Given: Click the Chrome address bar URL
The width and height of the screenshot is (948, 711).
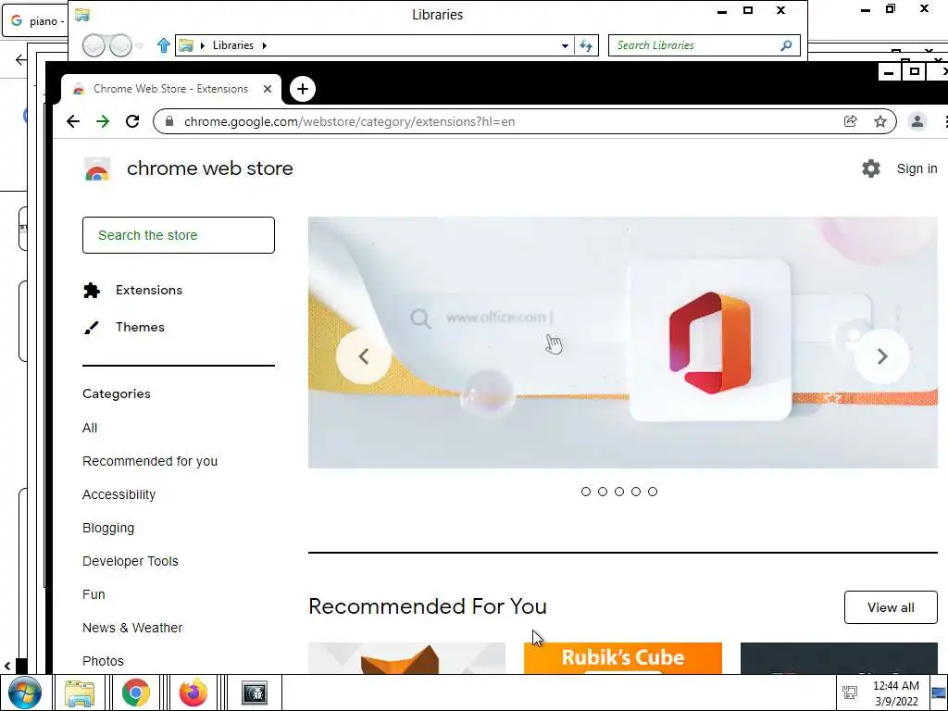Looking at the screenshot, I should pos(349,121).
